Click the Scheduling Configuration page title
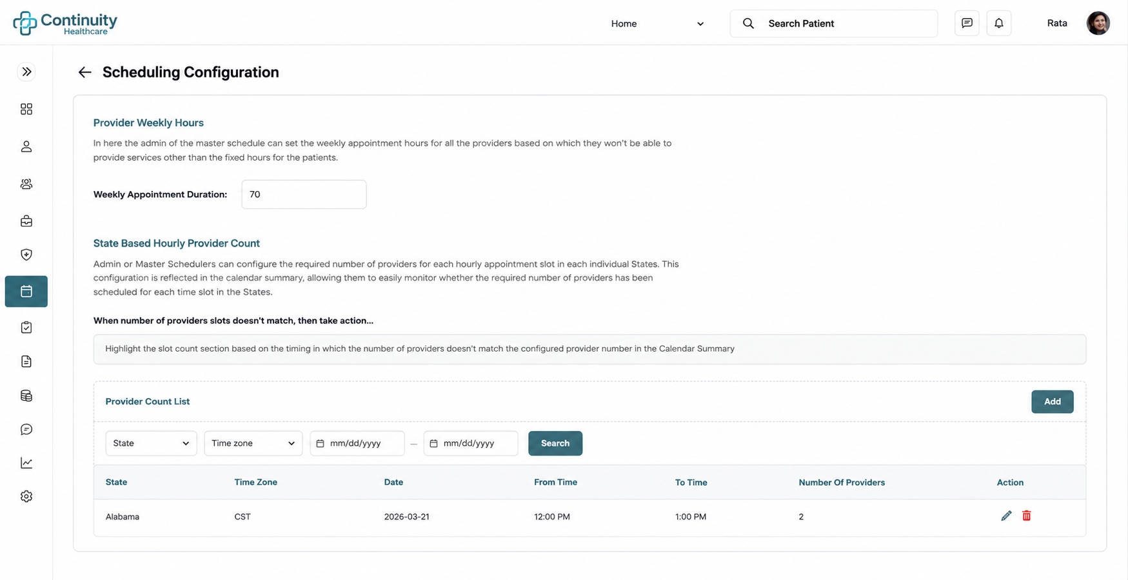Image resolution: width=1128 pixels, height=580 pixels. coord(191,72)
